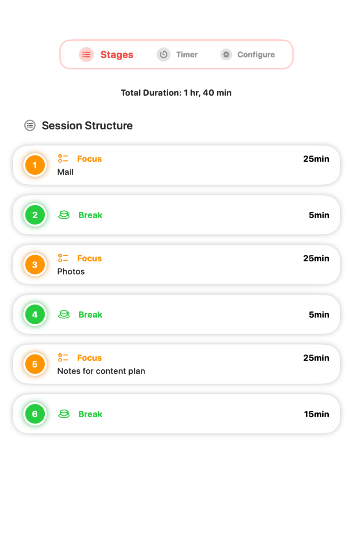Click the orange number 1 badge
This screenshot has height=556, width=353.
(35, 165)
